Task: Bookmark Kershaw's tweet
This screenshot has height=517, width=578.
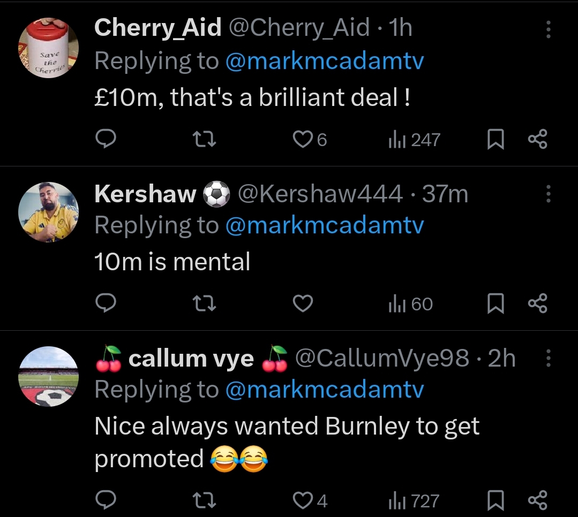Action: pos(496,304)
